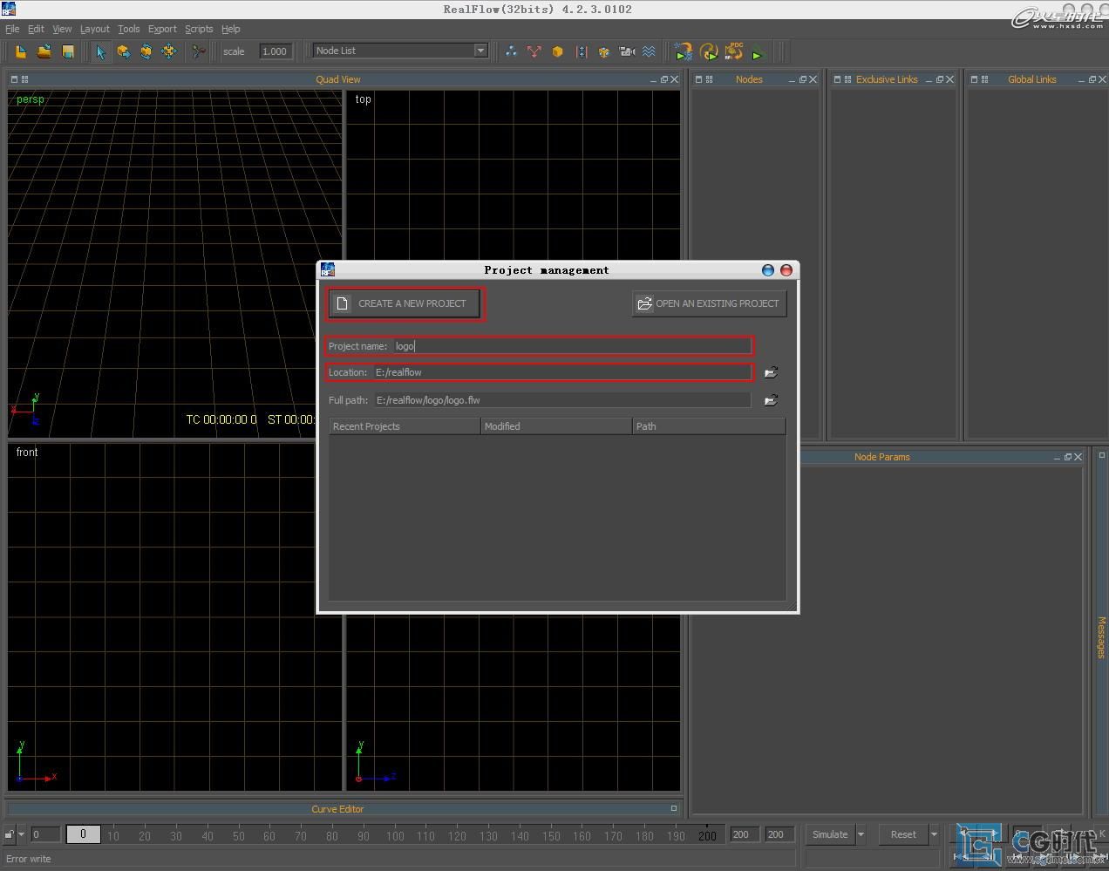Viewport: 1109px width, 871px height.
Task: Add a mesh from the toolbar
Action: coord(603,51)
